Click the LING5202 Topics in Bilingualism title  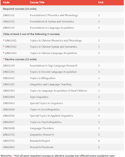(x=43, y=78)
